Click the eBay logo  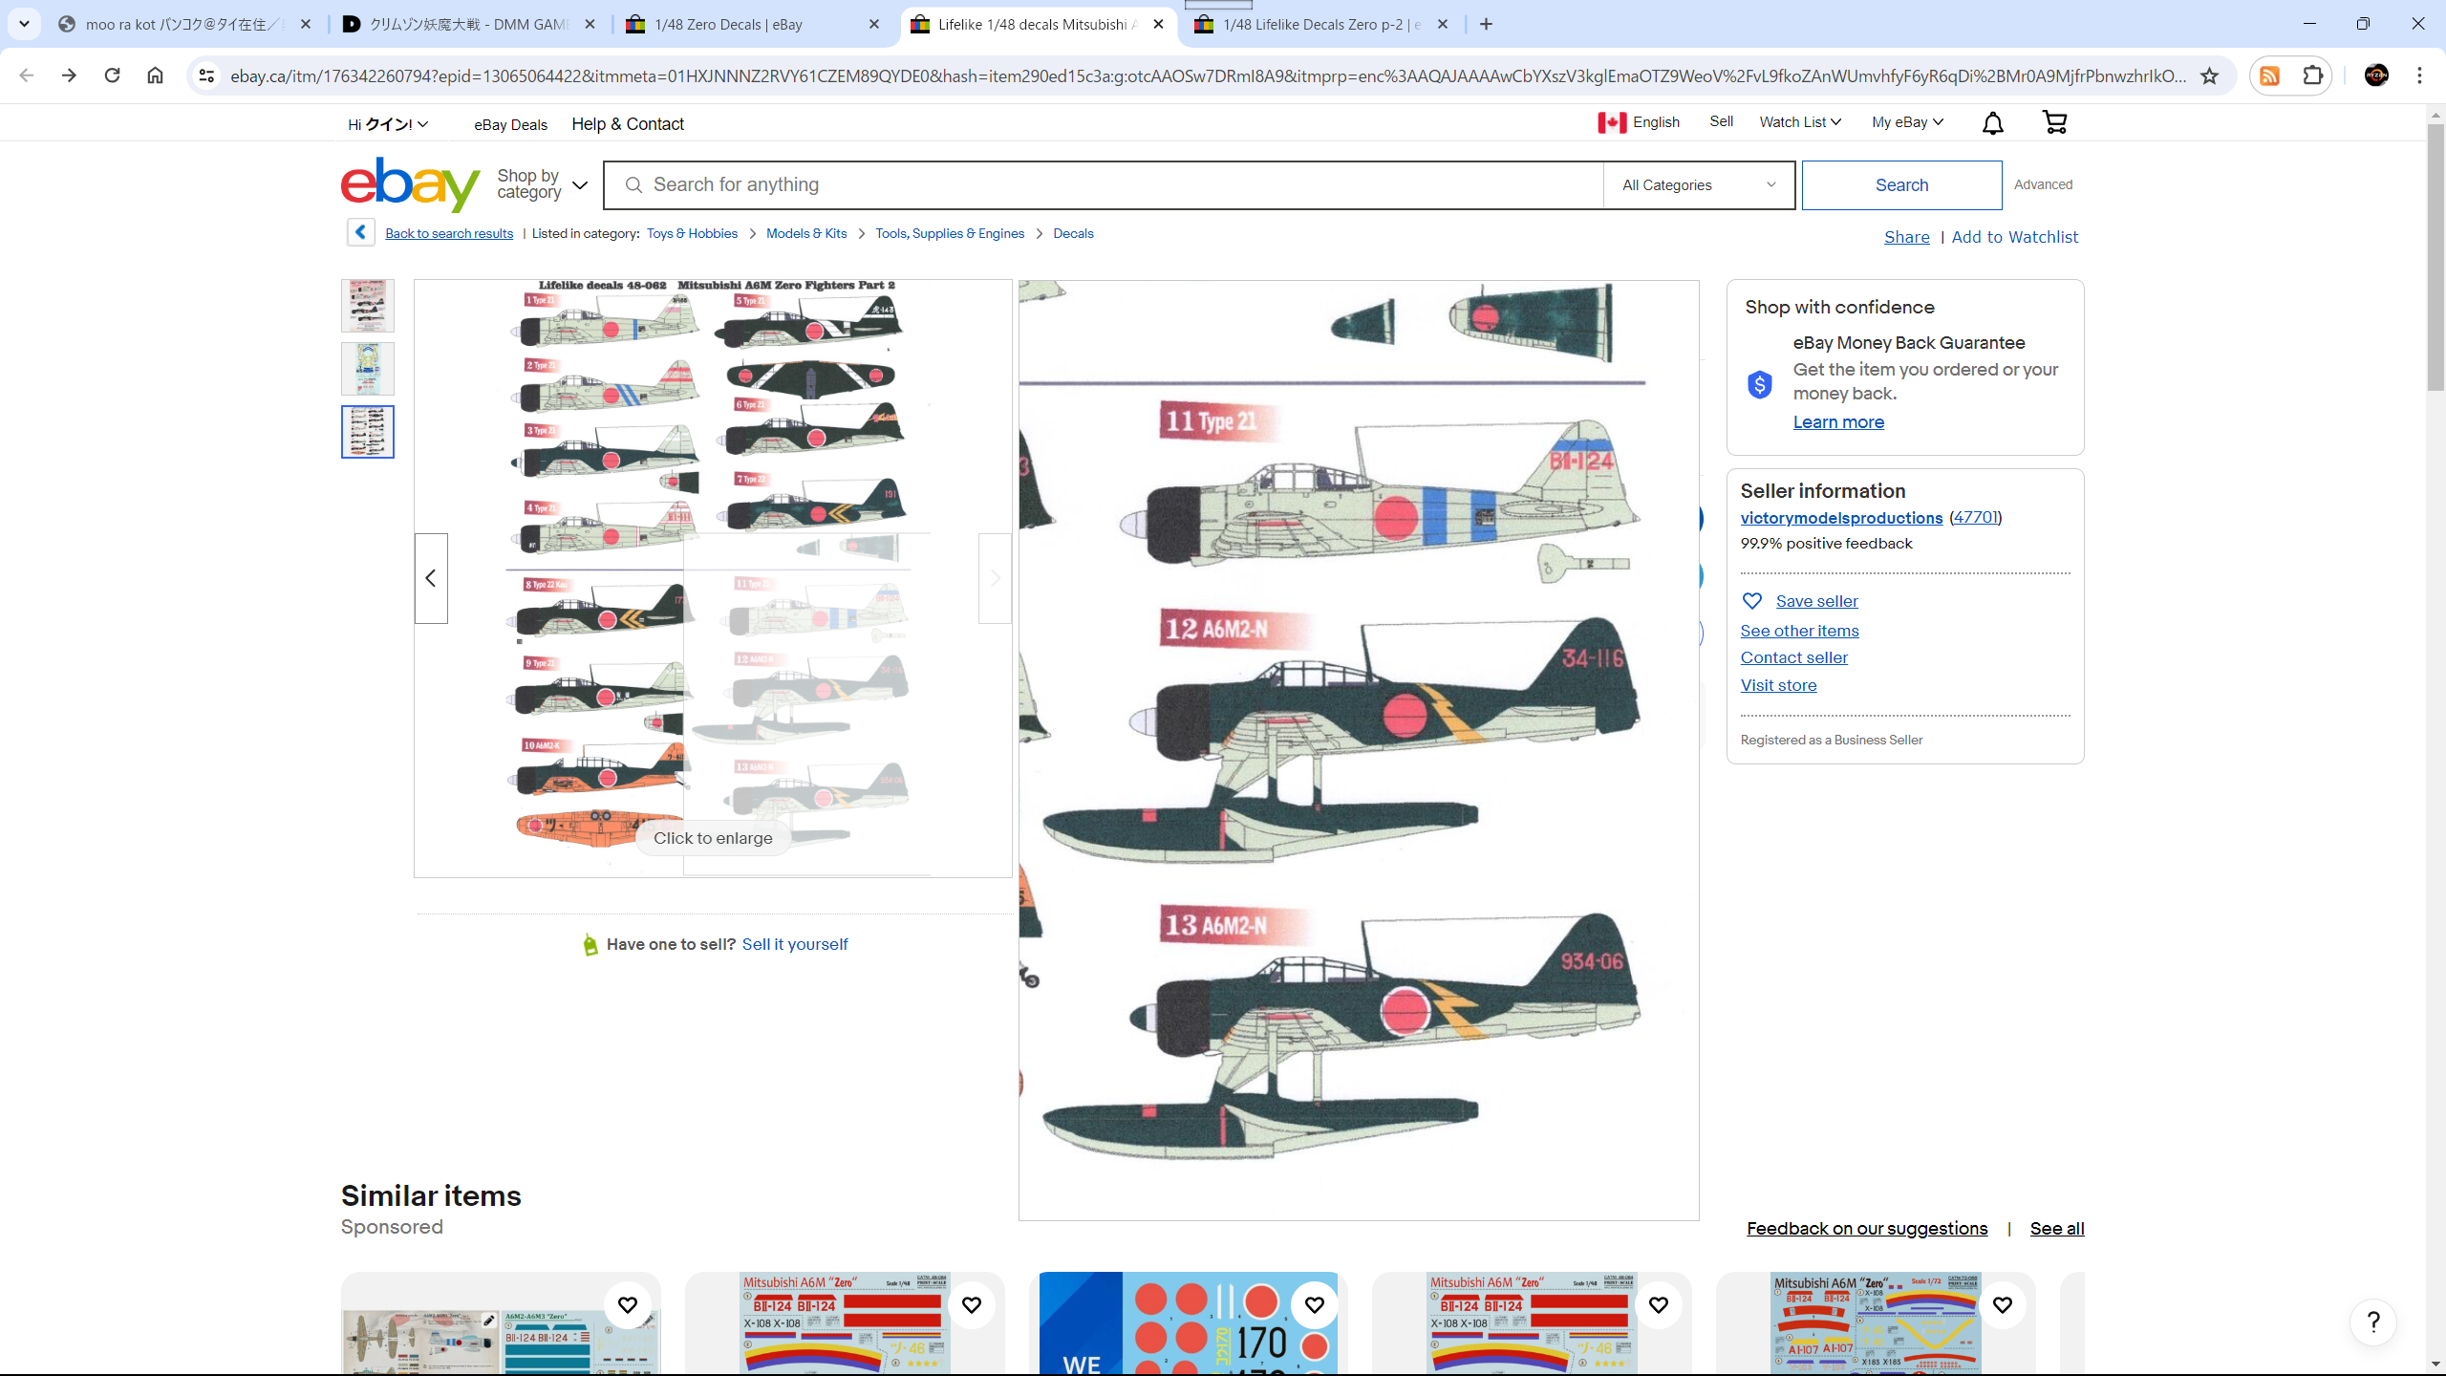(410, 184)
